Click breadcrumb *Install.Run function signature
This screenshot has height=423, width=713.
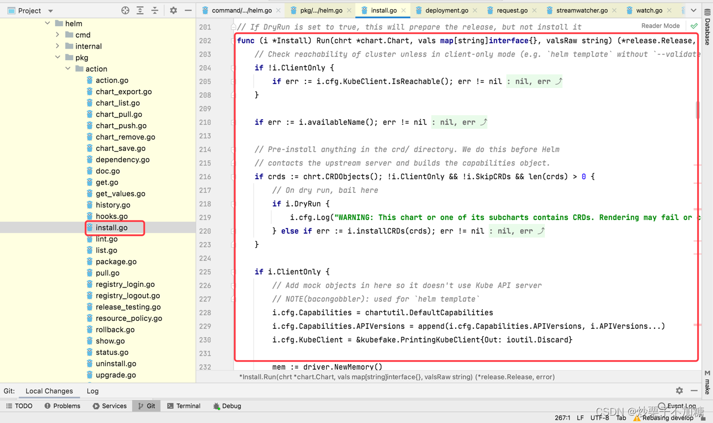[397, 377]
